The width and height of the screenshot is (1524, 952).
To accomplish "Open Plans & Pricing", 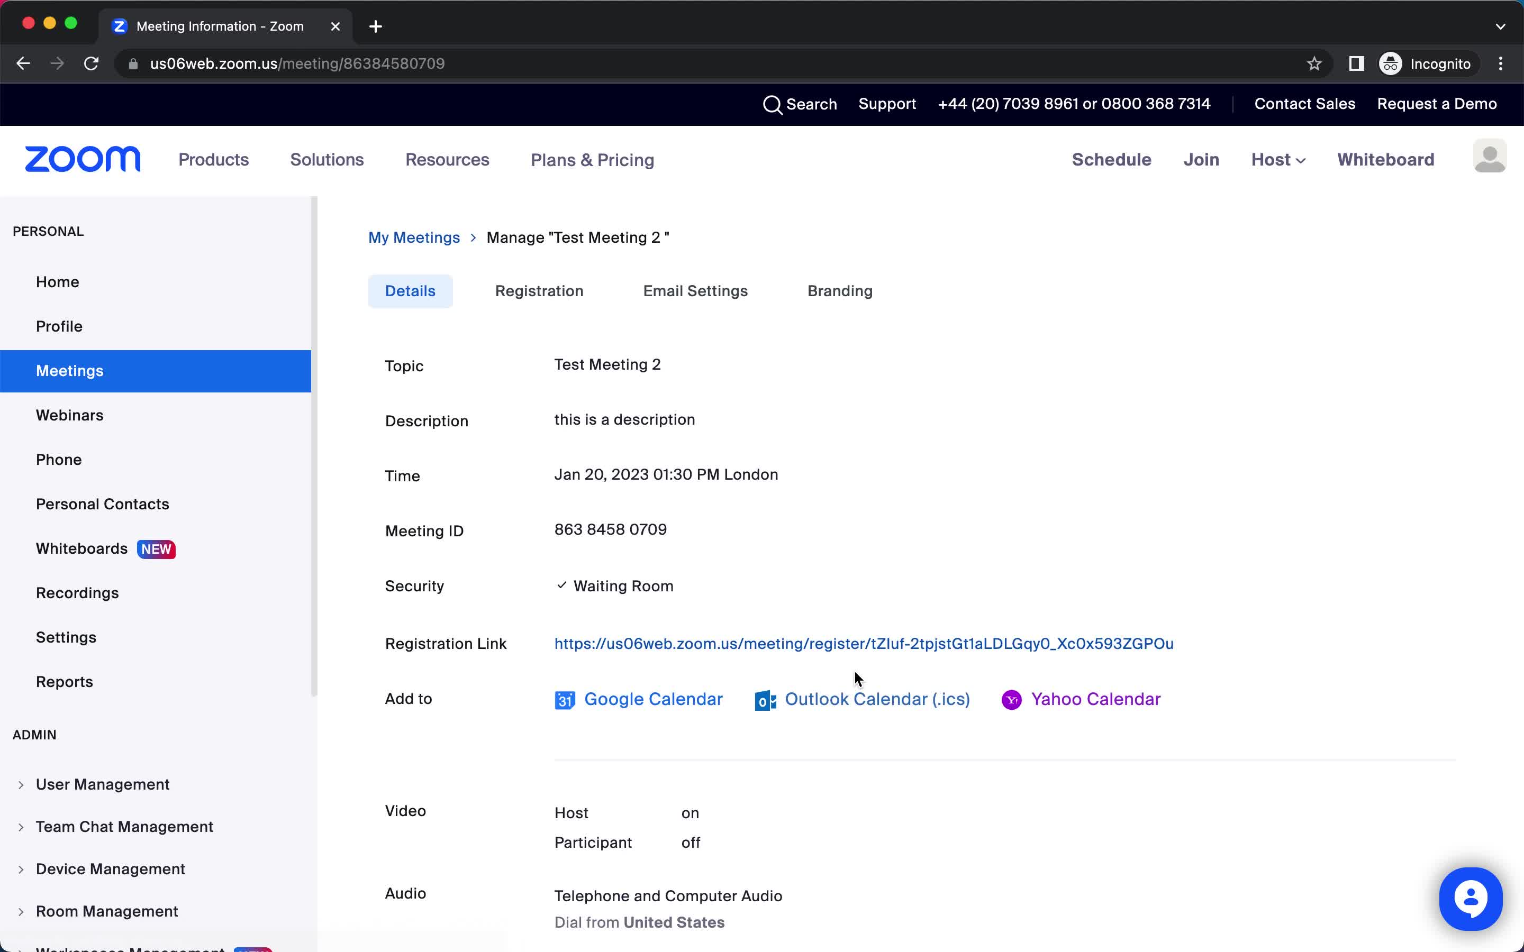I will 592,160.
